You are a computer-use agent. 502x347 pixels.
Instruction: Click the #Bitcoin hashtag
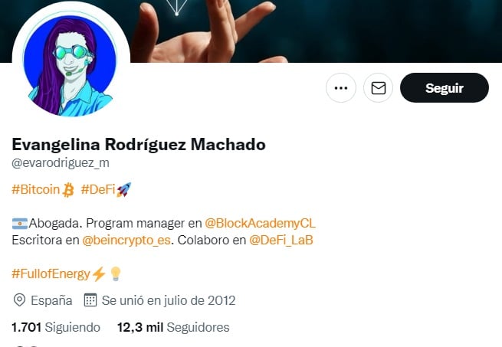click(36, 189)
